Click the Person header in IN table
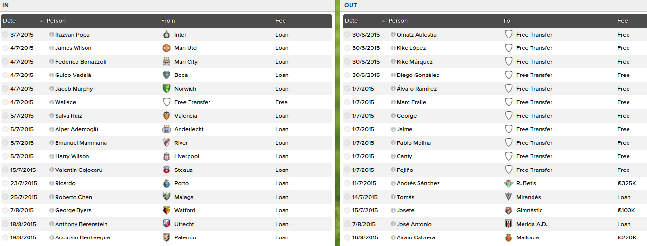 56,21
